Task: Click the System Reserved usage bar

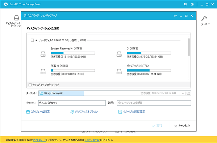Action: (73, 53)
